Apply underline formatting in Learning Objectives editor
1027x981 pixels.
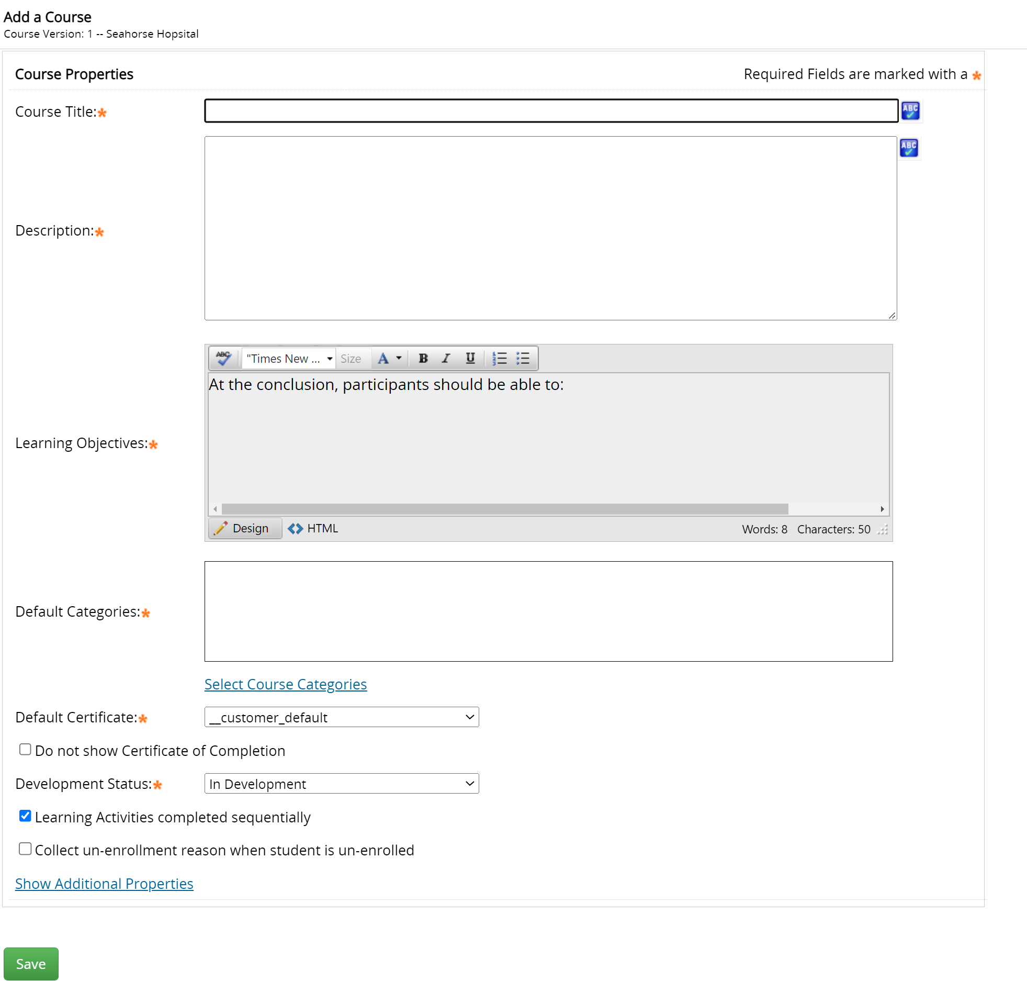[469, 358]
